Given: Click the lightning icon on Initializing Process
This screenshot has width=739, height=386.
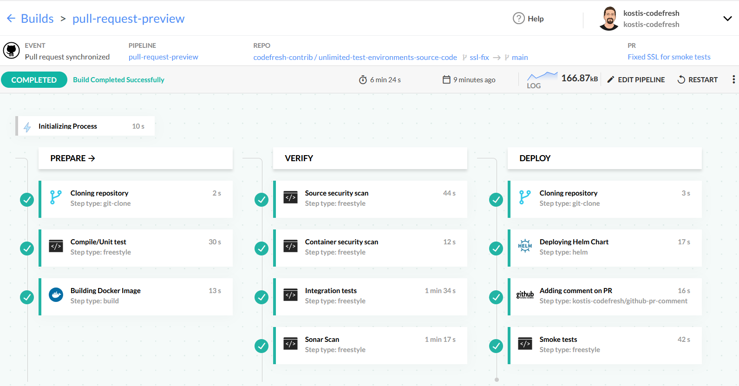Looking at the screenshot, I should (x=27, y=127).
